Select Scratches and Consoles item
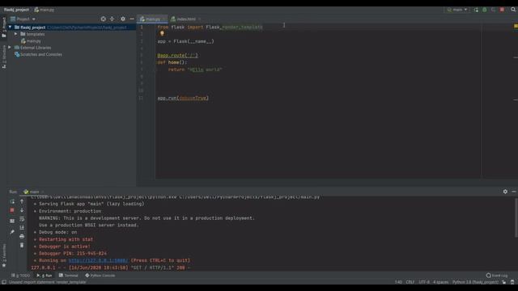Screen dimensions: 518x291 click(x=38, y=54)
